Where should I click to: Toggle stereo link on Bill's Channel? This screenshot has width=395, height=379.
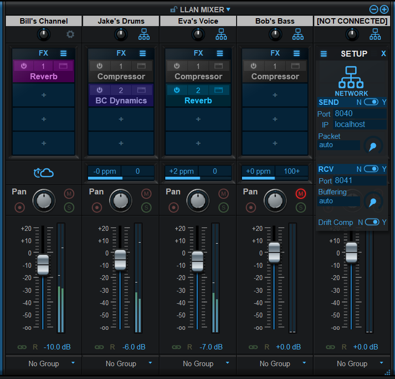(22, 347)
